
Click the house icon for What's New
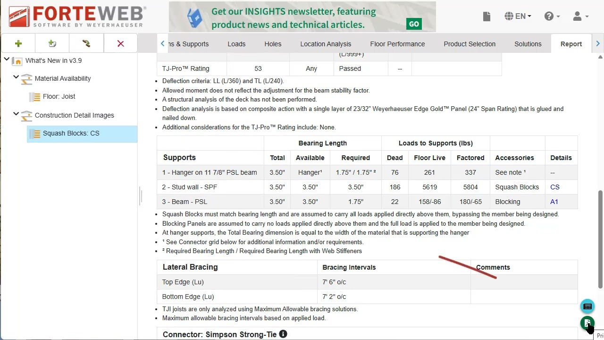coord(17,60)
